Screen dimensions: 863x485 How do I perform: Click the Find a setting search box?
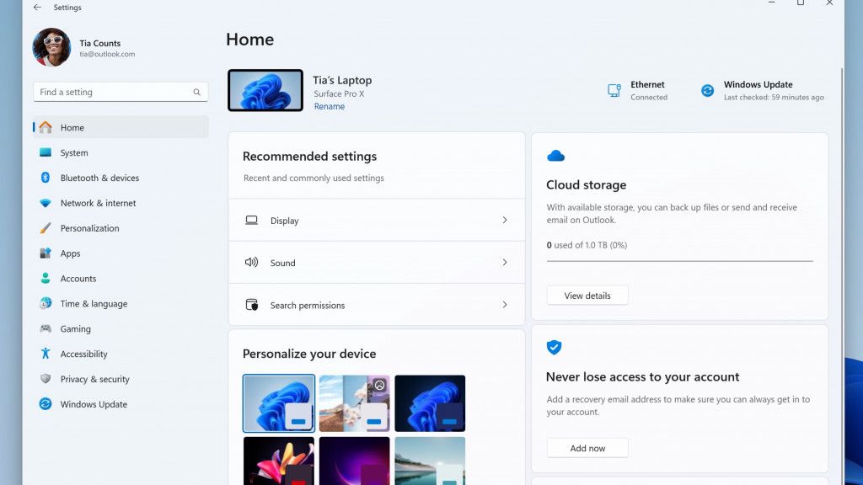coord(121,91)
